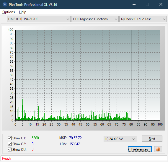Viewport: 168px width, 162px height.
Task: Click the LBA value 359847
Action: tap(74, 144)
